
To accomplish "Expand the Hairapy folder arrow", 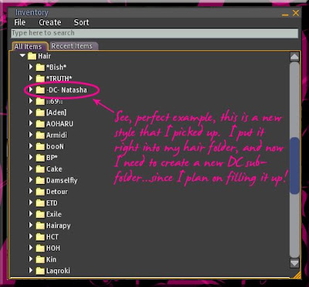I will [31, 225].
